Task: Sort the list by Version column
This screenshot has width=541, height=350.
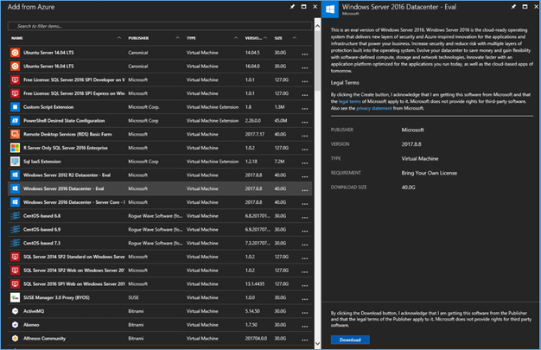Action: (253, 38)
